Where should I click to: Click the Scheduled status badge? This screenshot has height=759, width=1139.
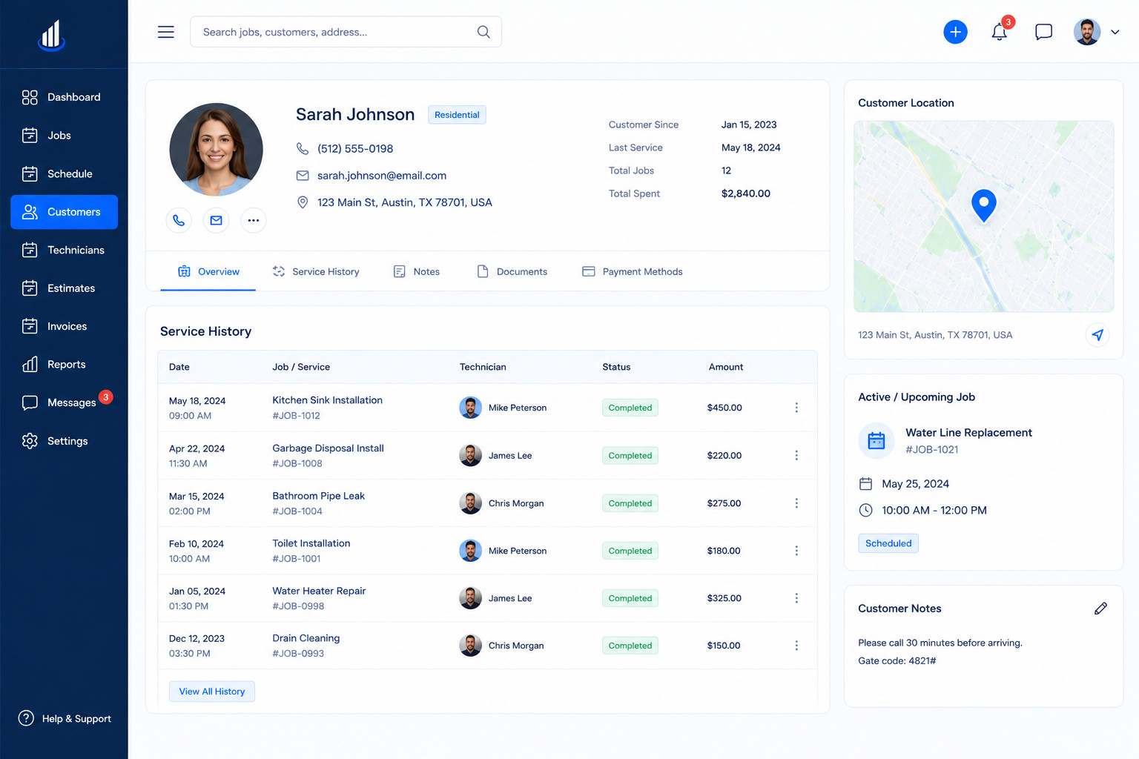point(888,543)
